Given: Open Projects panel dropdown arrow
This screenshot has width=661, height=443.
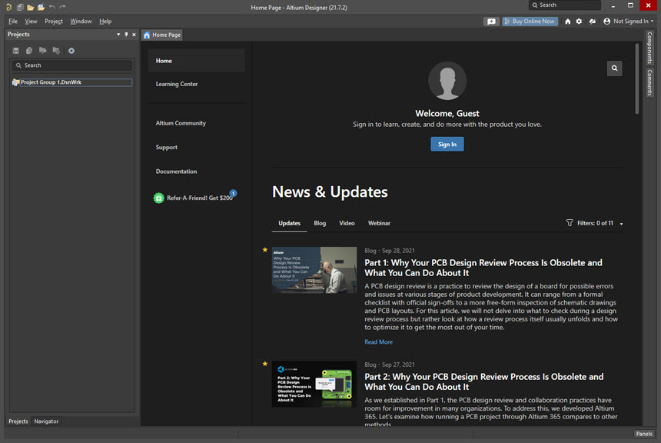Looking at the screenshot, I should coord(118,35).
